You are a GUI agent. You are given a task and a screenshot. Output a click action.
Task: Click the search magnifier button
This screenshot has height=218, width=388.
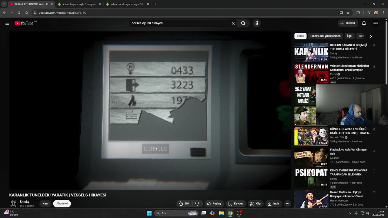[243, 23]
